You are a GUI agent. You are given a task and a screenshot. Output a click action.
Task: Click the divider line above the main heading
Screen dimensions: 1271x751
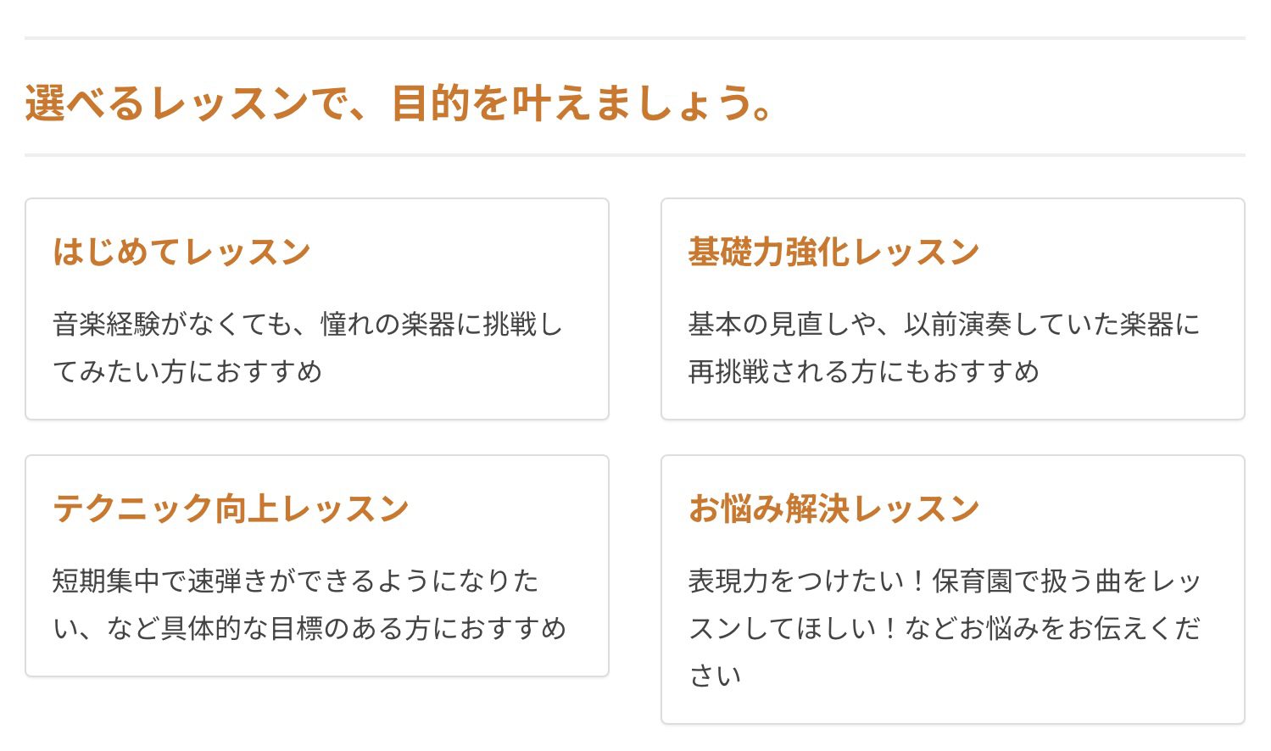point(634,38)
